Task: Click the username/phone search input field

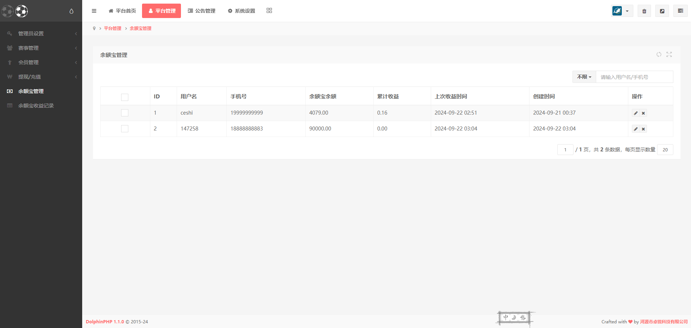Action: pyautogui.click(x=634, y=77)
